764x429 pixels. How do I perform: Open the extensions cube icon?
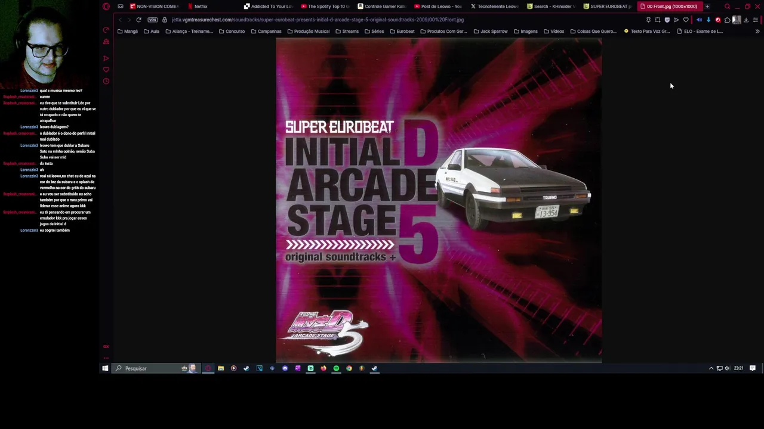coord(727,20)
